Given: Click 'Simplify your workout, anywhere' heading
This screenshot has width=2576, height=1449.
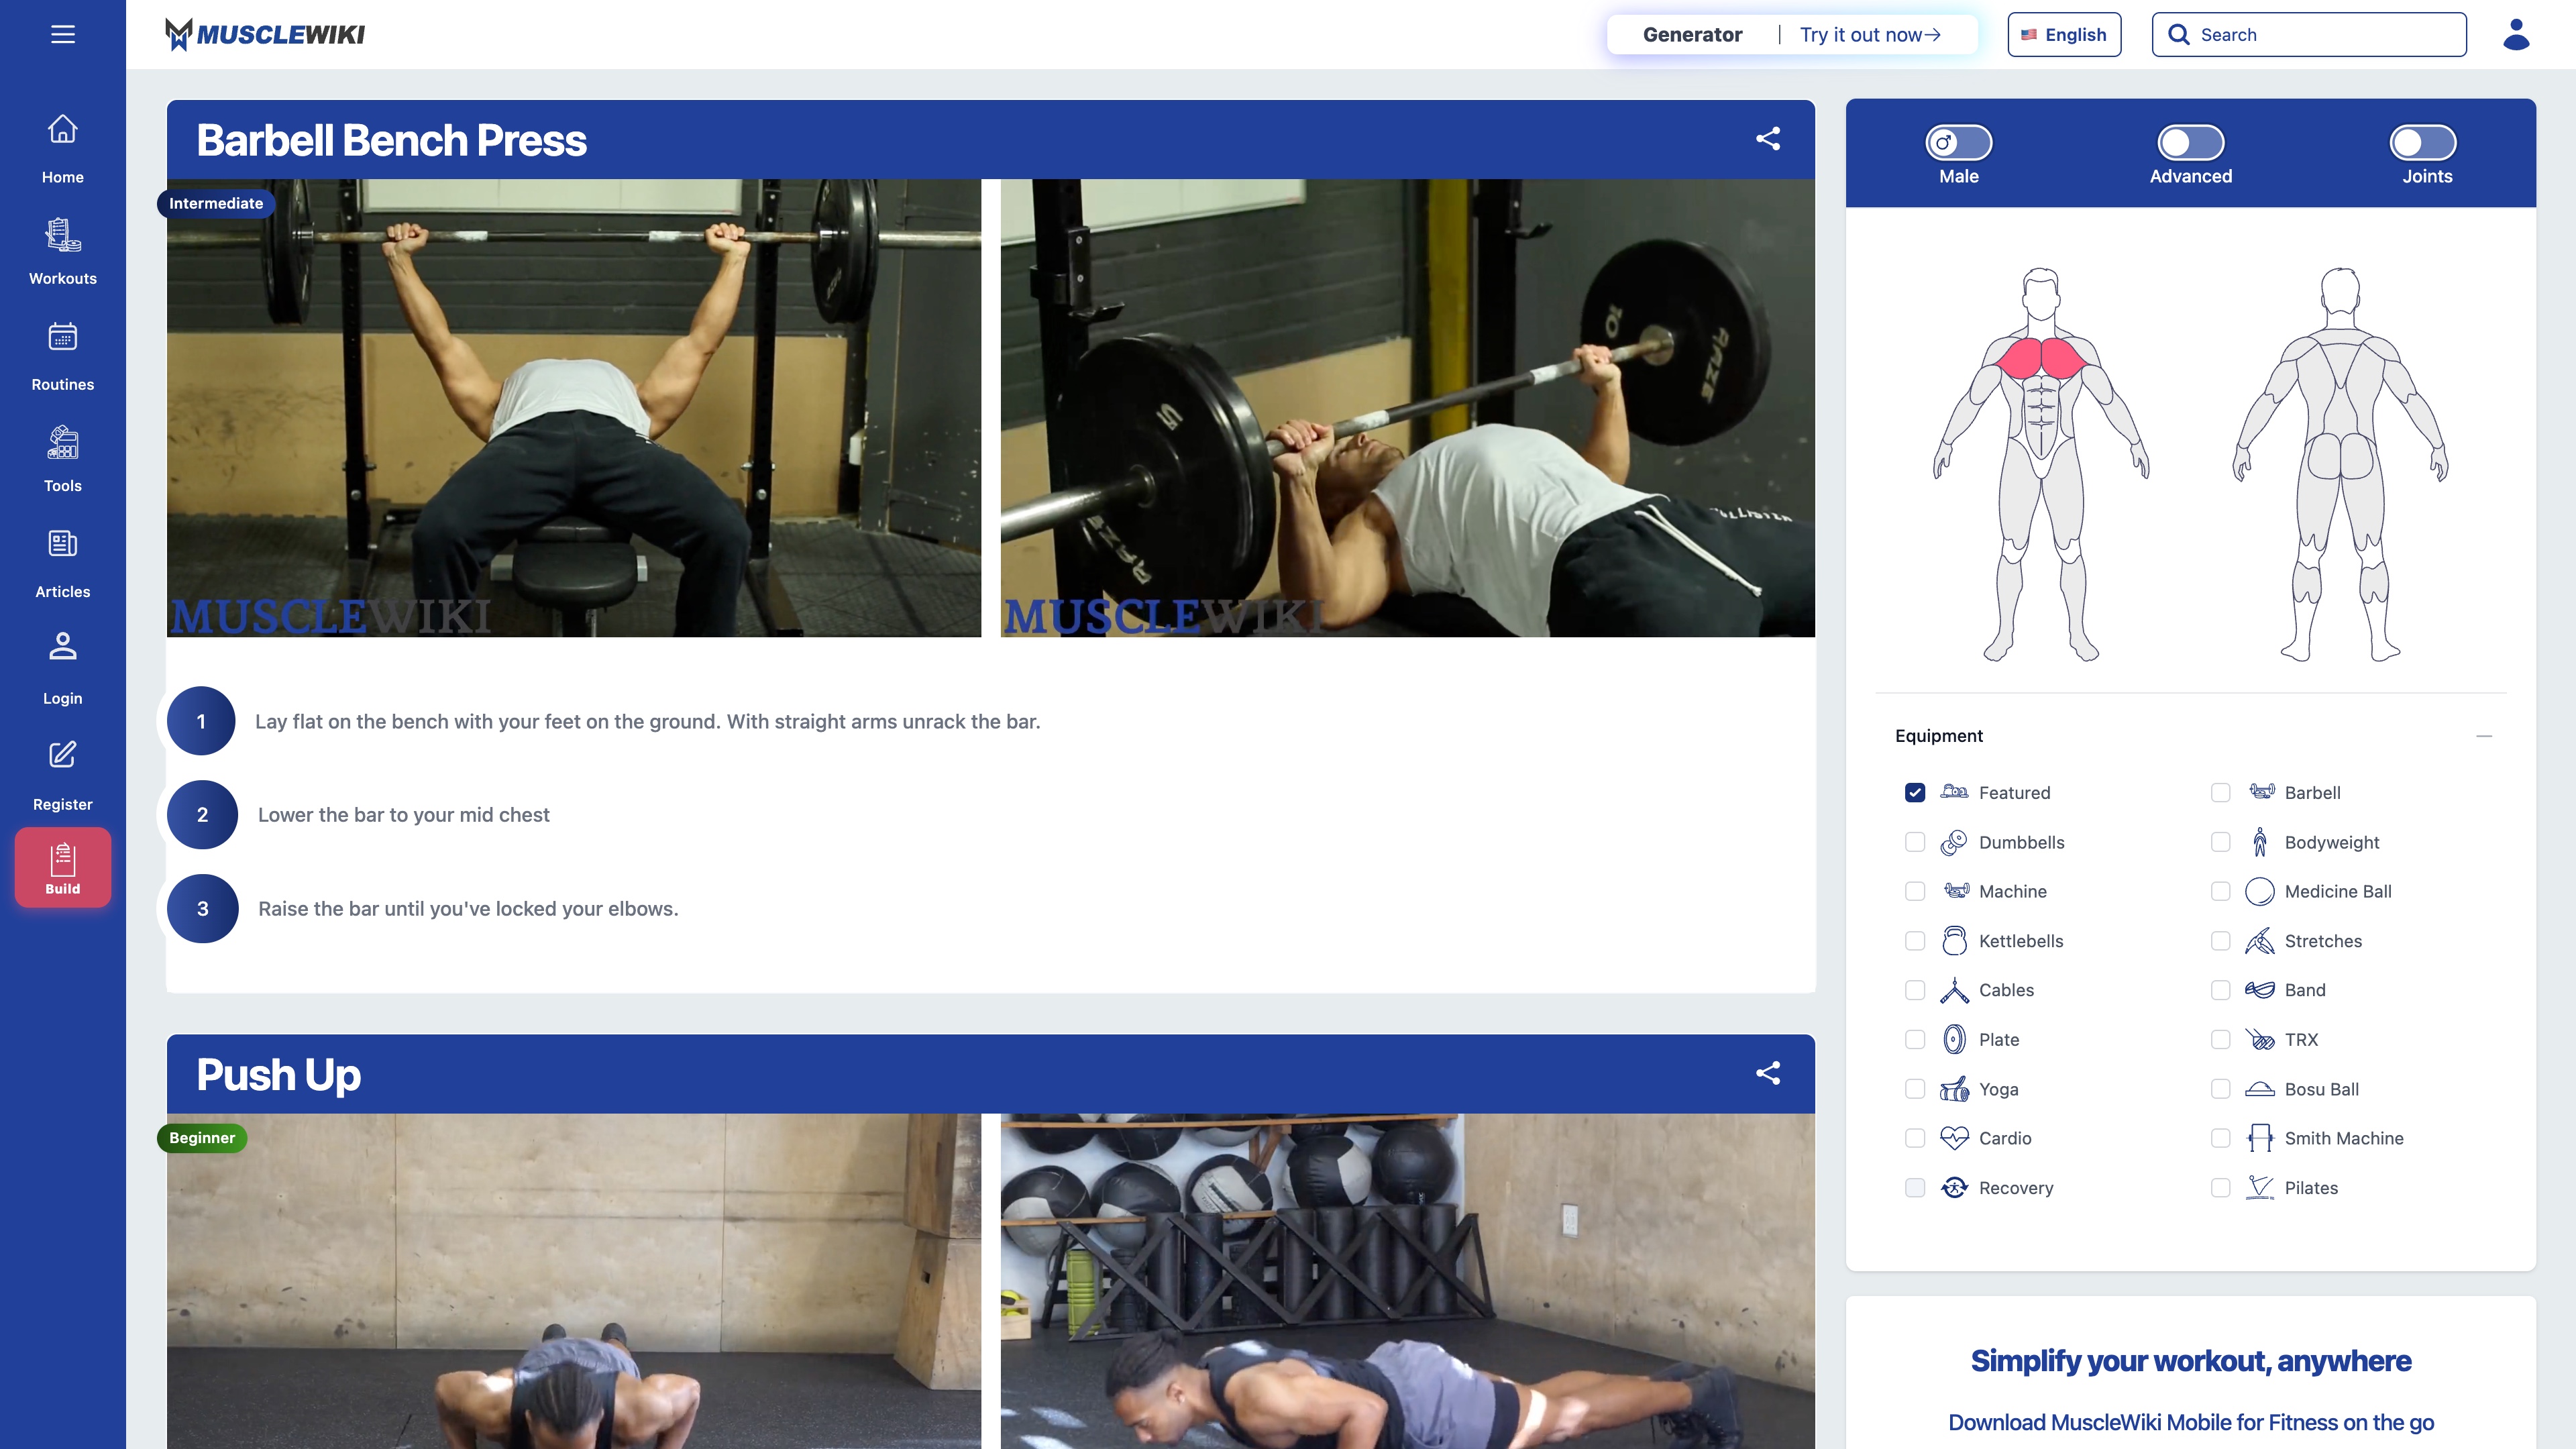Looking at the screenshot, I should click(2190, 1361).
